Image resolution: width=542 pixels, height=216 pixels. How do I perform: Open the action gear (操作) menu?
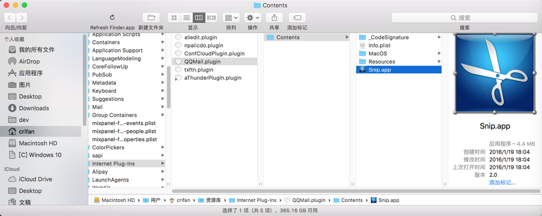pyautogui.click(x=252, y=17)
